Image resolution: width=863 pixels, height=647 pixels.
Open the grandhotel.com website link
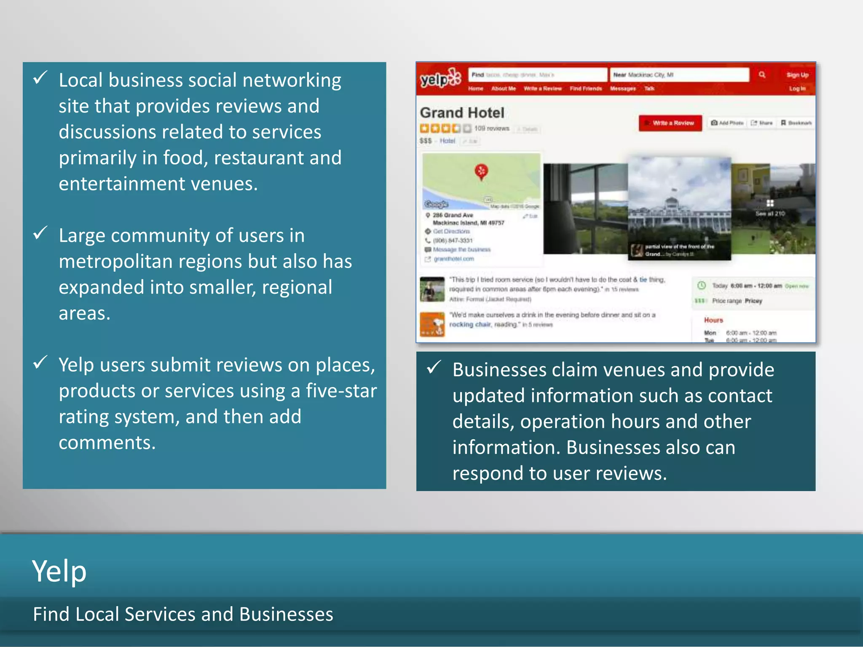click(x=454, y=259)
